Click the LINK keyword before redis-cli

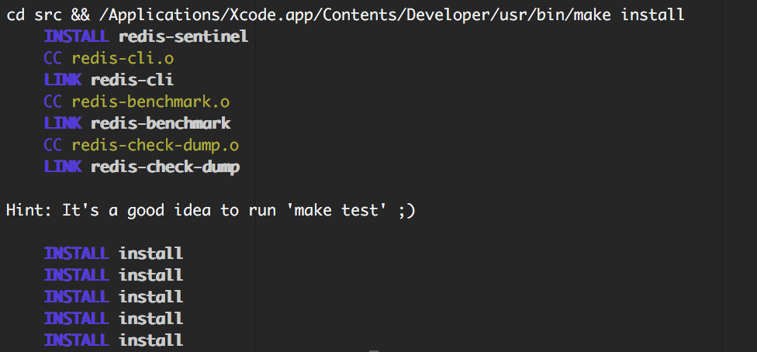click(x=63, y=80)
